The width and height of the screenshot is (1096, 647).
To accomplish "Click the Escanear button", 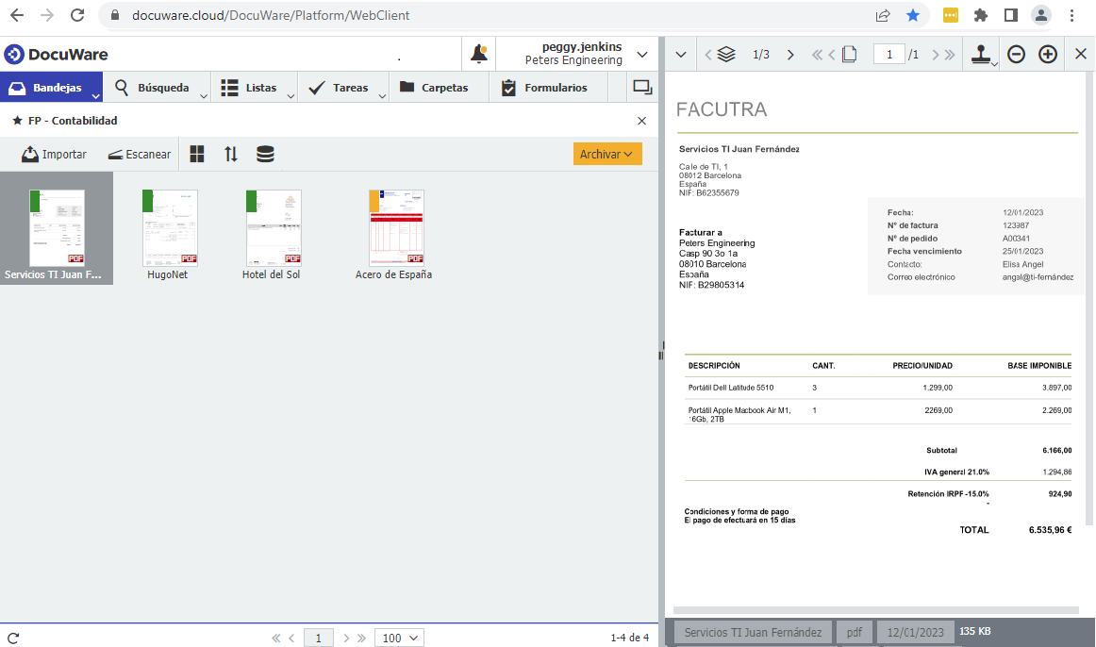I will [139, 154].
